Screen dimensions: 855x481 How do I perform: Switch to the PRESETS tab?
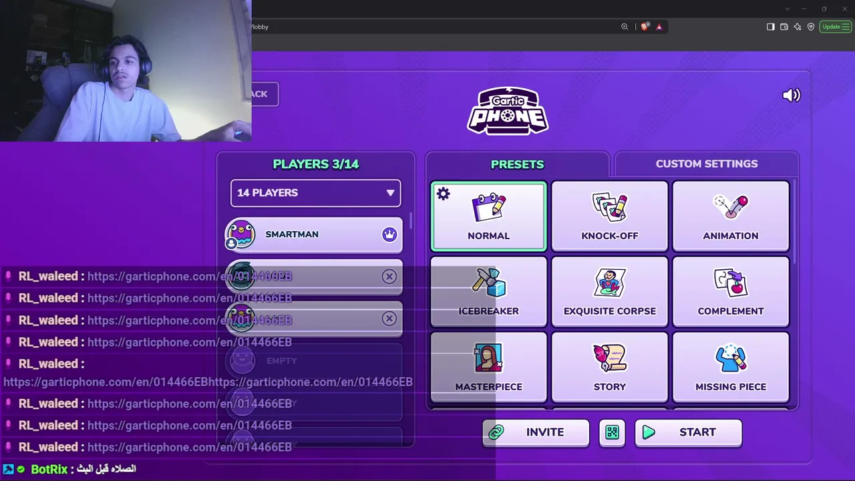[x=518, y=164]
